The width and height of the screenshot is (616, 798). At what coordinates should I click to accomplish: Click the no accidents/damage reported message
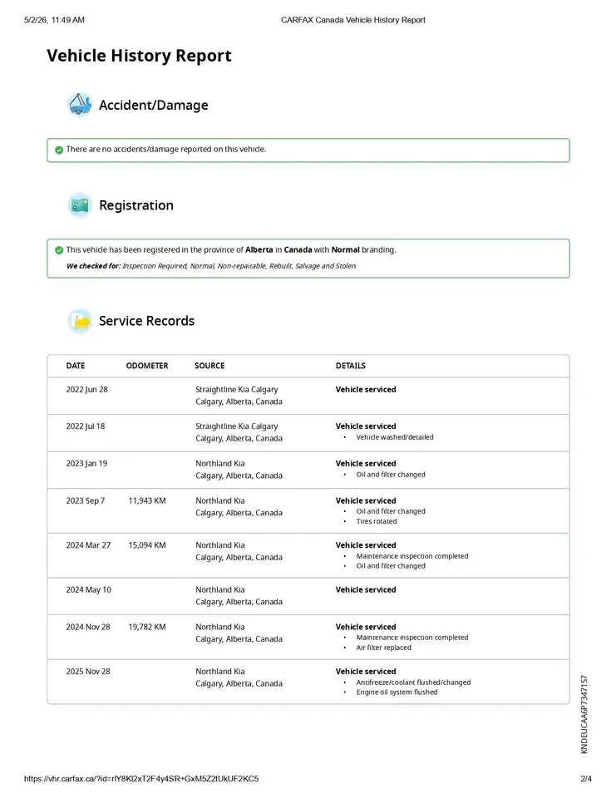pos(166,149)
